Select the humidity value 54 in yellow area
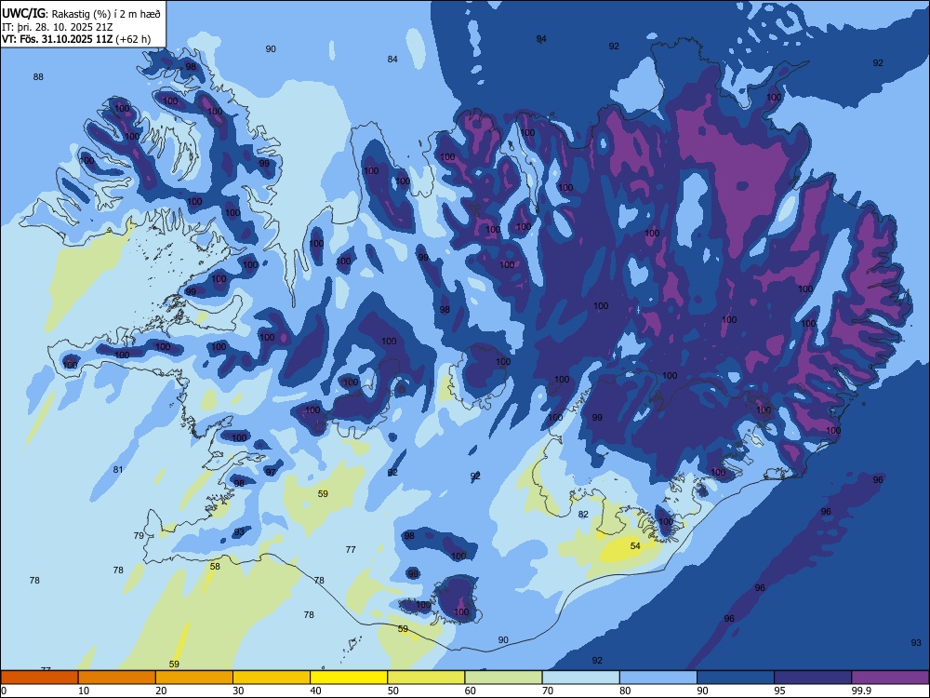The height and width of the screenshot is (698, 930). (635, 545)
